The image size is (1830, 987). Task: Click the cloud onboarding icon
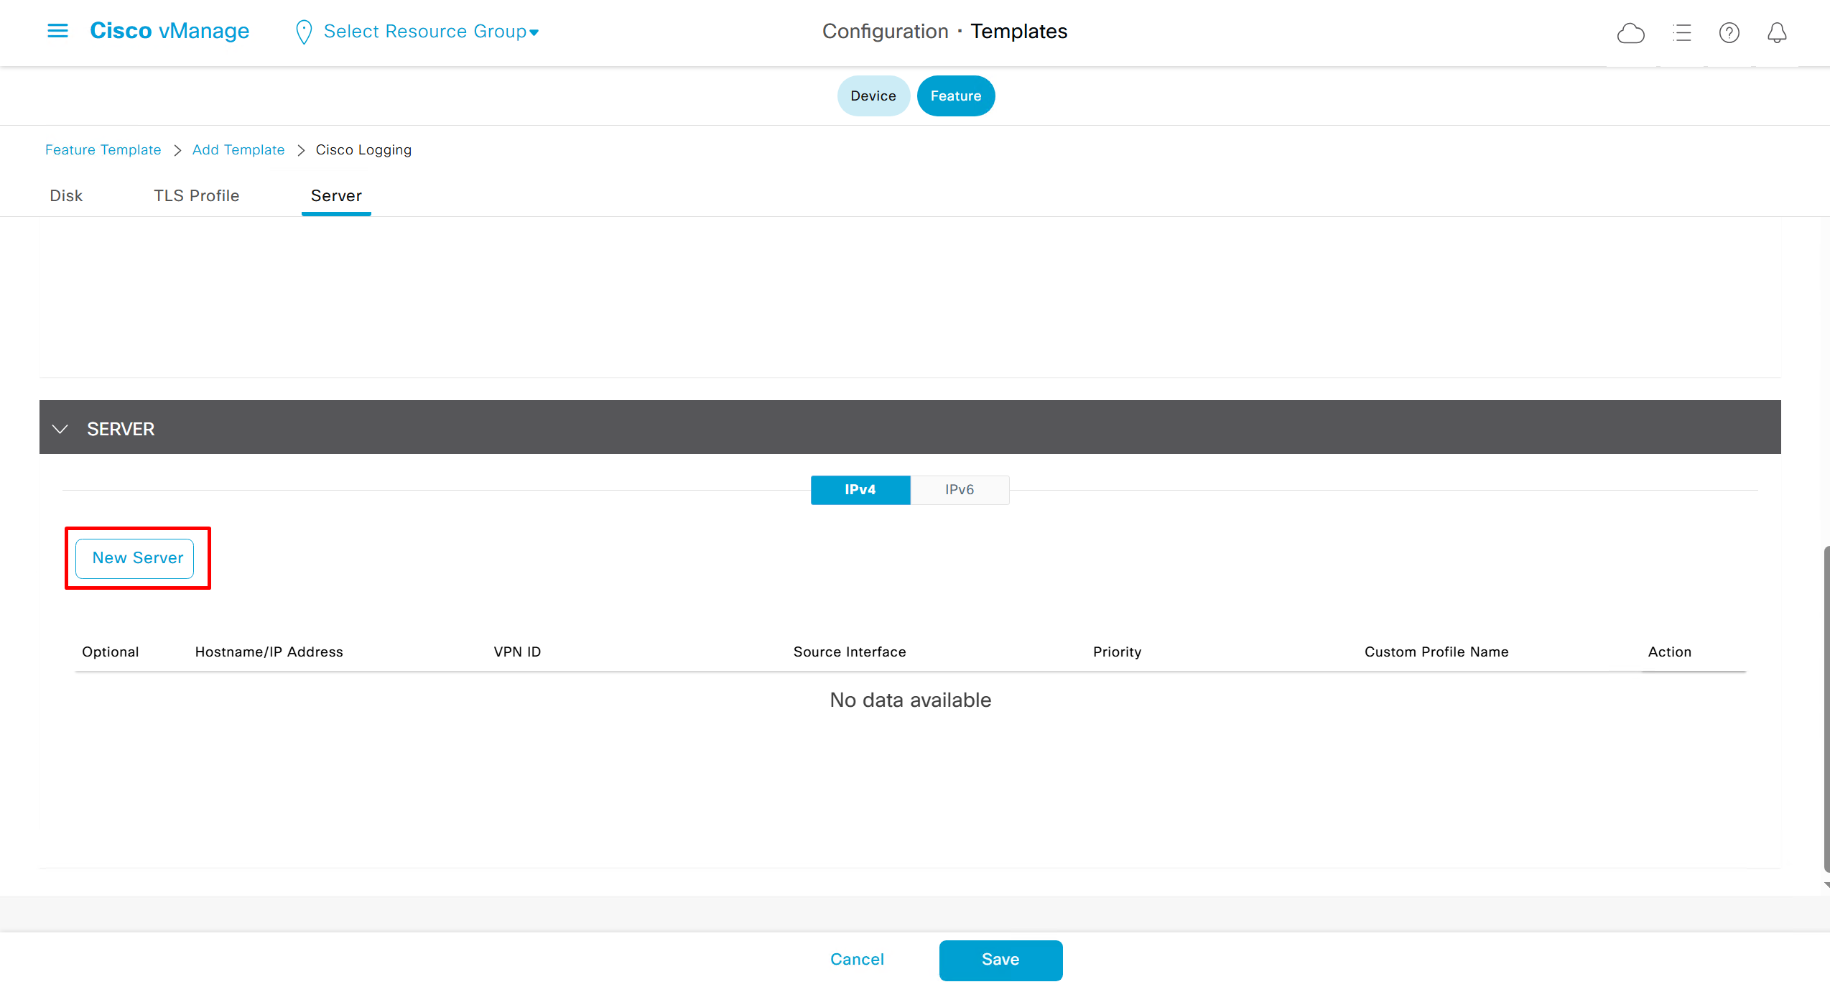[1630, 33]
